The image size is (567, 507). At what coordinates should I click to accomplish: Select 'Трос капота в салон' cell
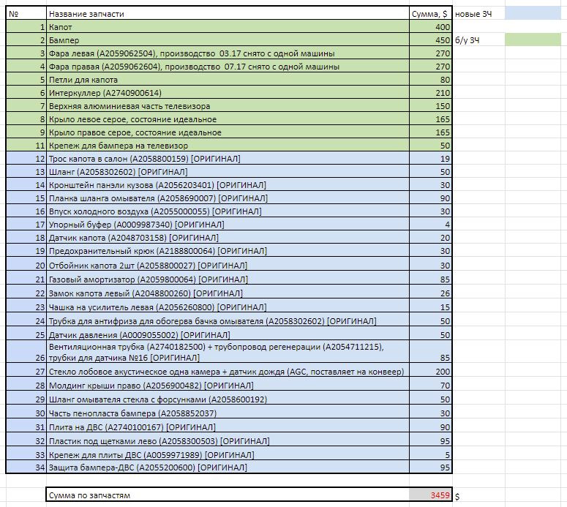click(228, 159)
